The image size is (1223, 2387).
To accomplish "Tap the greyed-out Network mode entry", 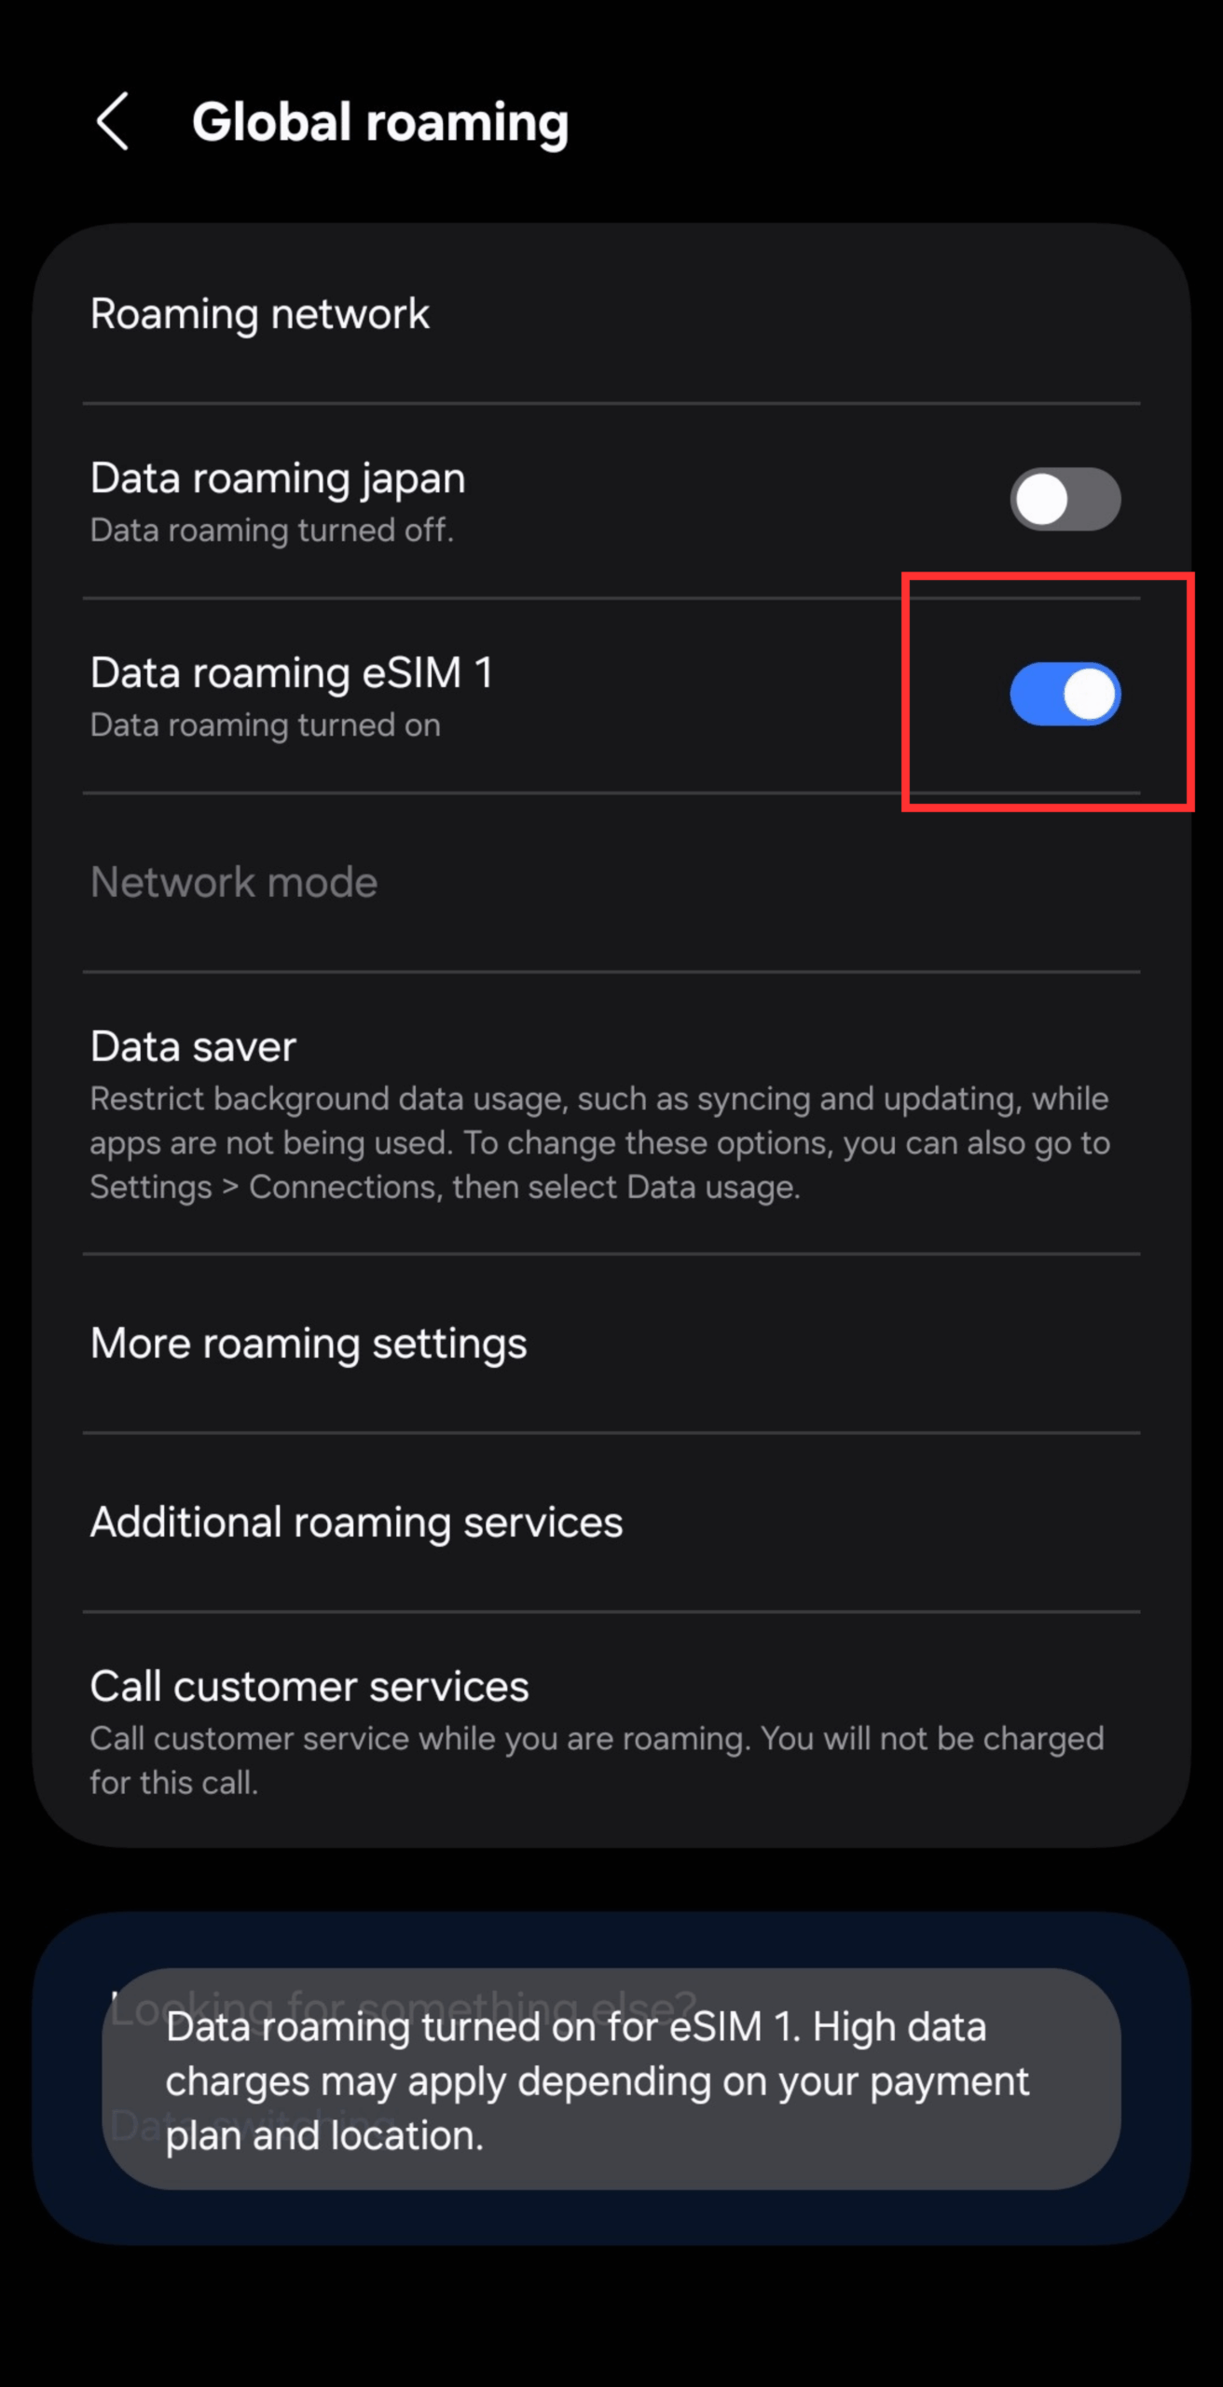I will click(x=611, y=882).
